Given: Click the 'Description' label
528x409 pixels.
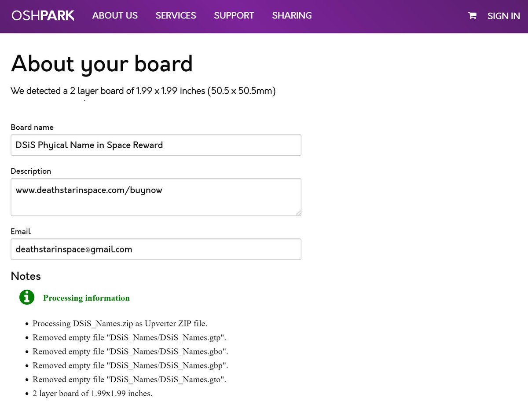Looking at the screenshot, I should click(31, 171).
